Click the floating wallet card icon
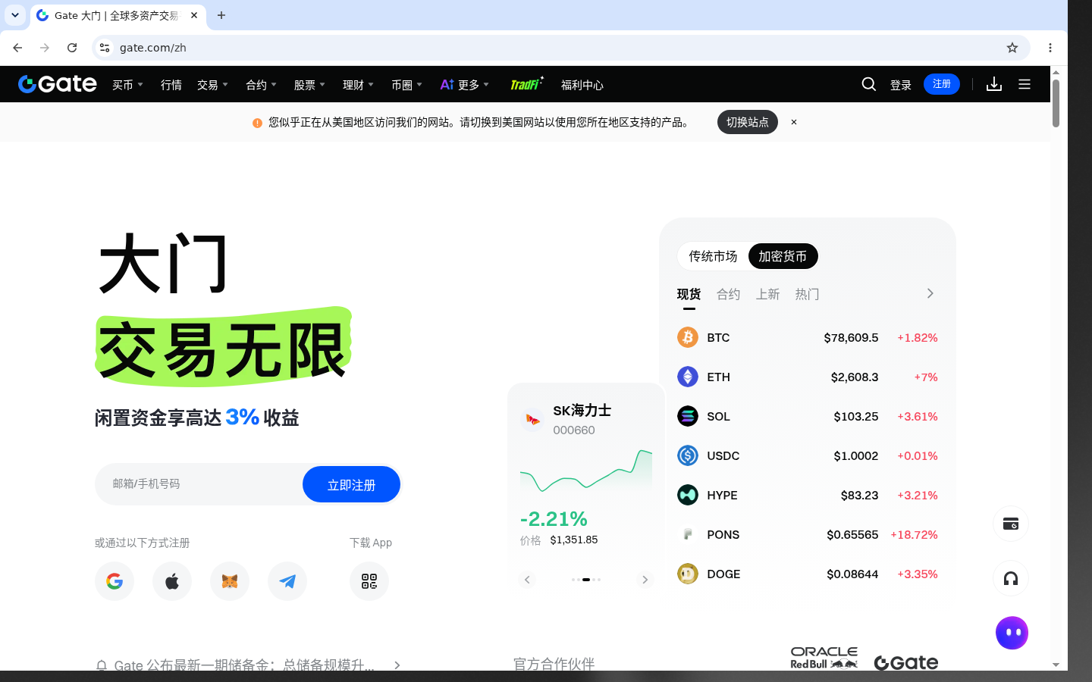This screenshot has width=1092, height=682. coord(1011,524)
